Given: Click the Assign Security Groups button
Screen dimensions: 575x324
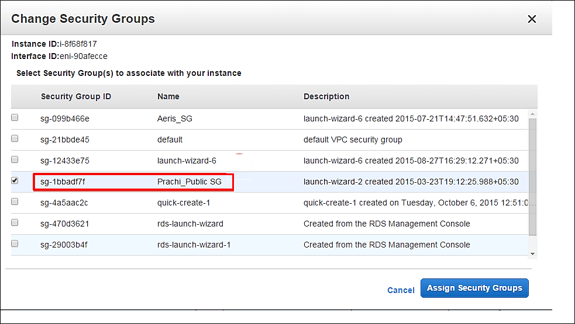Looking at the screenshot, I should 474,288.
